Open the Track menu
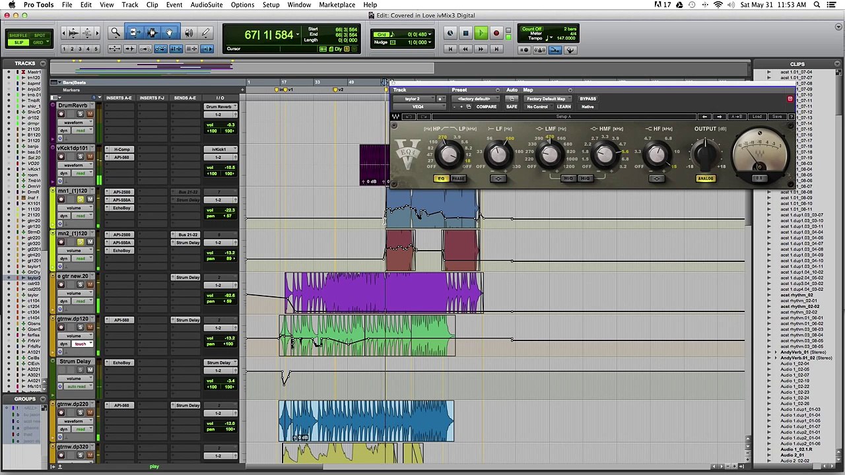845x475 pixels. pyautogui.click(x=130, y=5)
